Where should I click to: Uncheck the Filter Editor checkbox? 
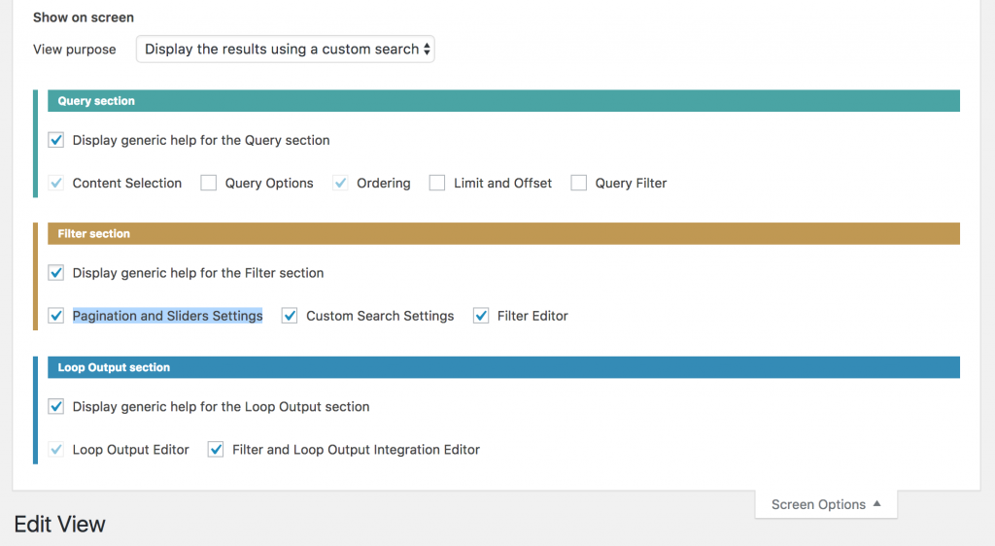(481, 316)
